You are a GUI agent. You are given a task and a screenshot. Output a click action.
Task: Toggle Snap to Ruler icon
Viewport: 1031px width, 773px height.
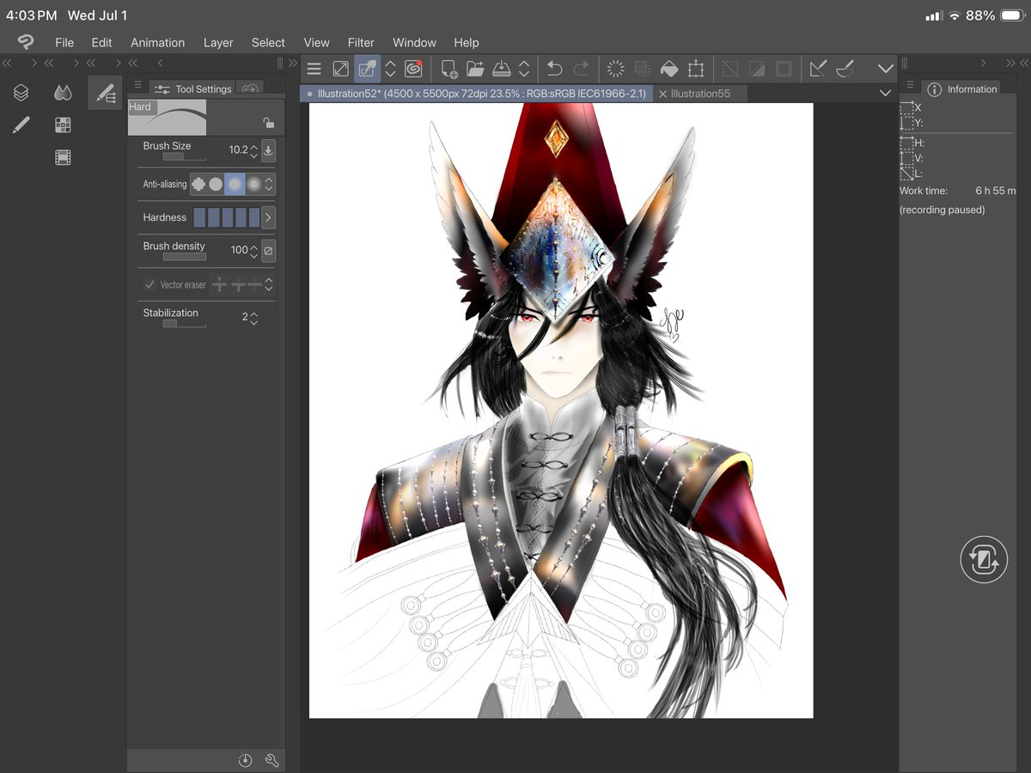[818, 69]
